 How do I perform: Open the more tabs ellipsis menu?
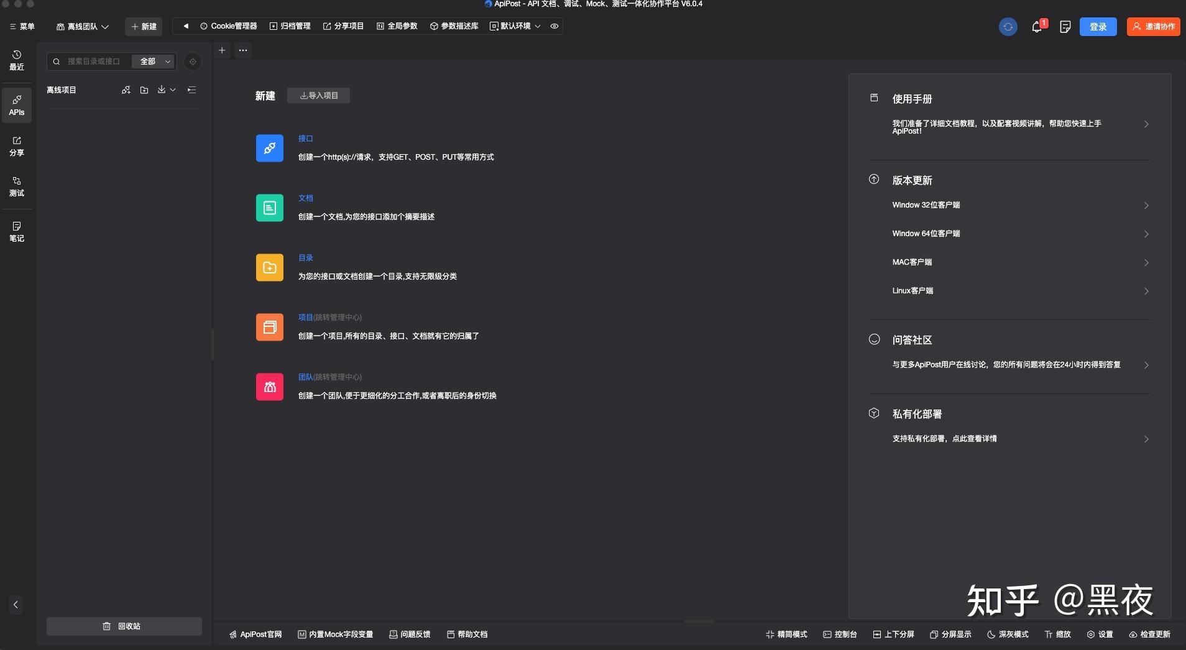tap(243, 50)
